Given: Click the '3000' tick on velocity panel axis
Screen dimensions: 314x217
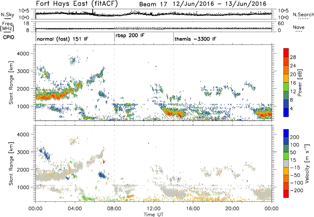Looking at the screenshot, I should (x=23, y=152).
